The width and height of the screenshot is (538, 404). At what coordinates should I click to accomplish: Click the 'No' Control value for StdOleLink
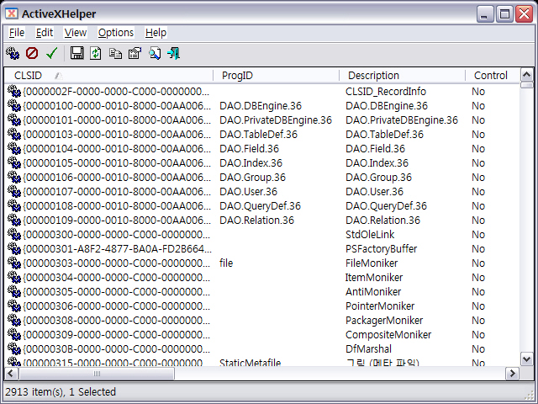pyautogui.click(x=478, y=235)
